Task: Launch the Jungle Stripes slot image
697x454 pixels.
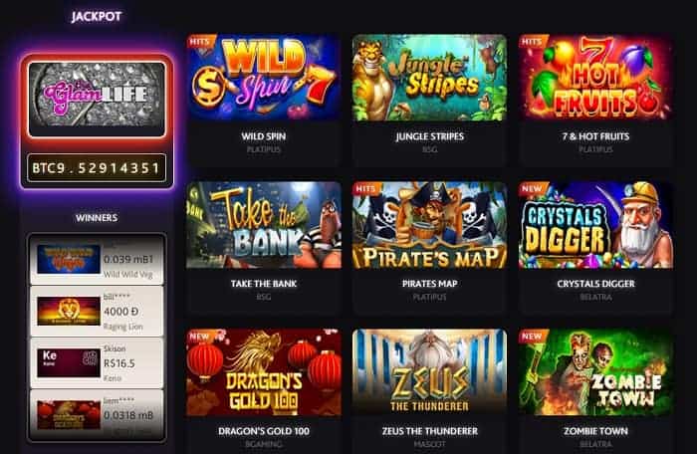Action: pos(429,78)
